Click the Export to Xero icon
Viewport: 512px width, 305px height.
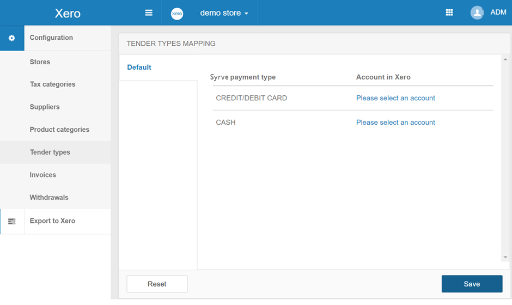12,221
